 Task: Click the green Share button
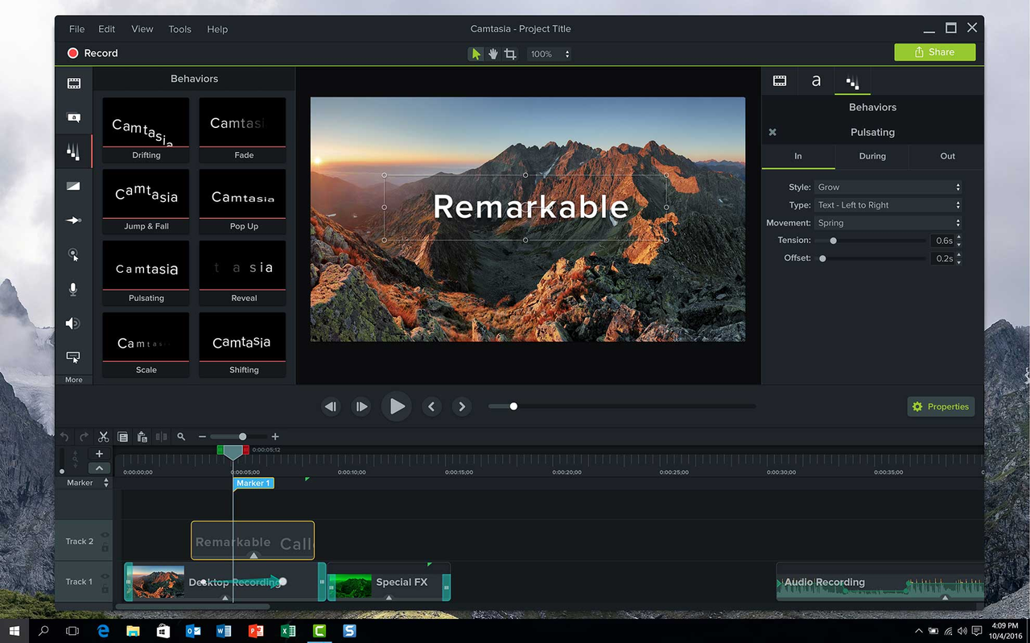(x=934, y=52)
